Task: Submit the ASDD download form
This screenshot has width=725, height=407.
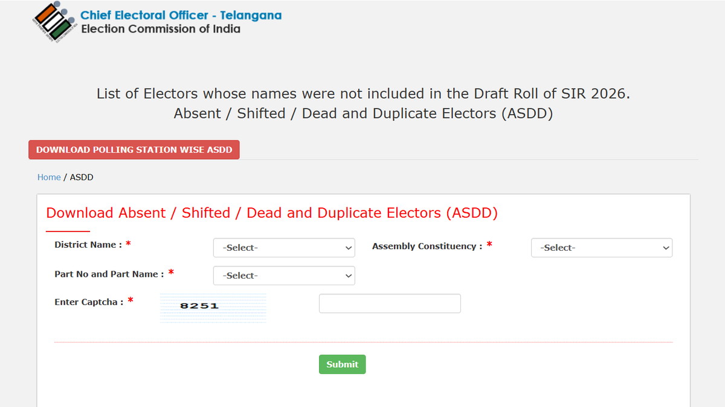Action: pos(342,364)
